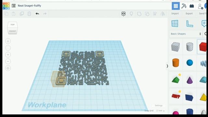The image size is (208, 117).
Task: Click the Send To button
Action: point(202,14)
